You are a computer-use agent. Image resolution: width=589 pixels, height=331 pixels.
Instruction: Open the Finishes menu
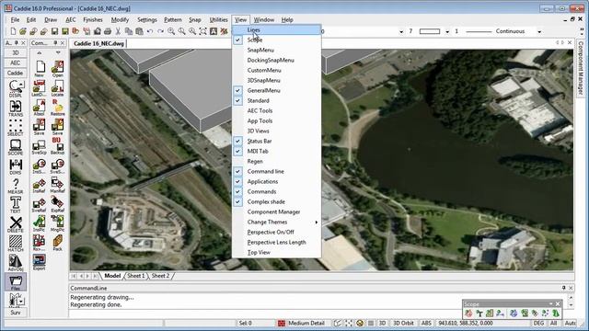[92, 20]
